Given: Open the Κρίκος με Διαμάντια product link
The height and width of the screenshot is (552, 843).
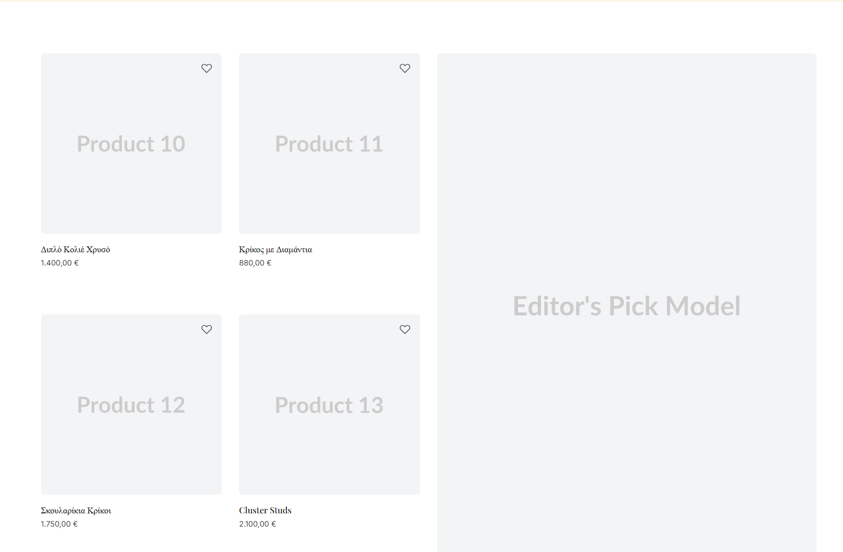Looking at the screenshot, I should coord(275,249).
